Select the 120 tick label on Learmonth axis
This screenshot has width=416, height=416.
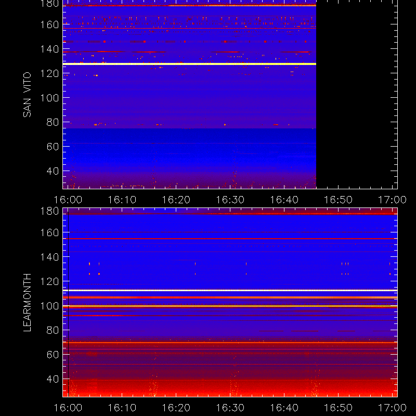click(49, 281)
